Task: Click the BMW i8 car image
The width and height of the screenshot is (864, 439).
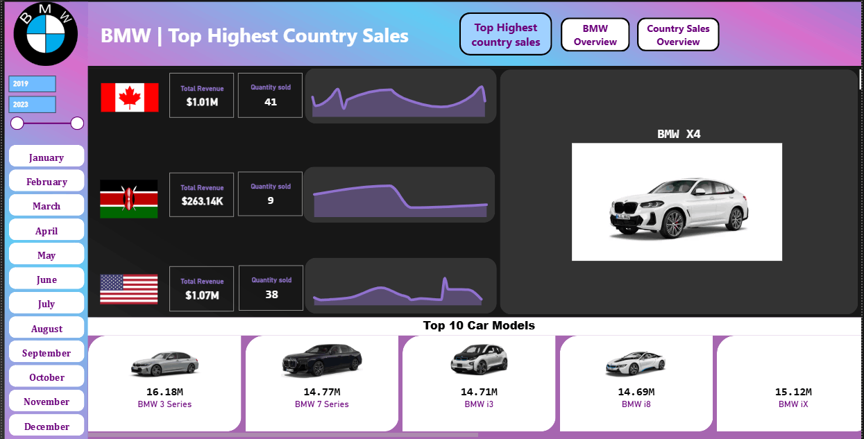Action: pyautogui.click(x=636, y=361)
